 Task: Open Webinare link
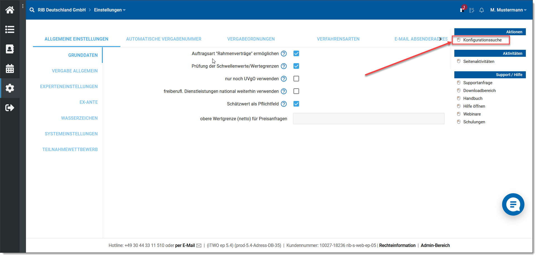coord(472,114)
